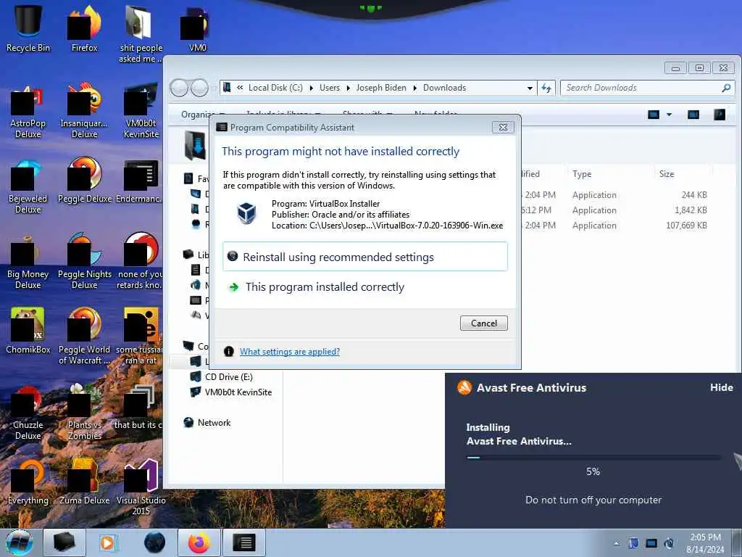Click the Windows Start orb

19,542
